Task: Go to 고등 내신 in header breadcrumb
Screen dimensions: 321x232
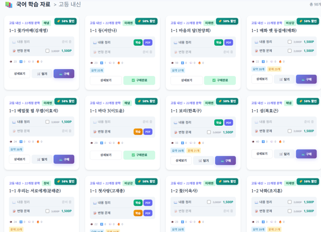Action: tap(70, 5)
